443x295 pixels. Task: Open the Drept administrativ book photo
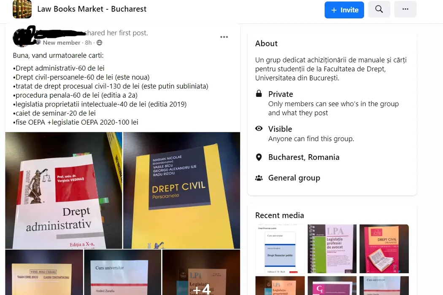pyautogui.click(x=64, y=190)
